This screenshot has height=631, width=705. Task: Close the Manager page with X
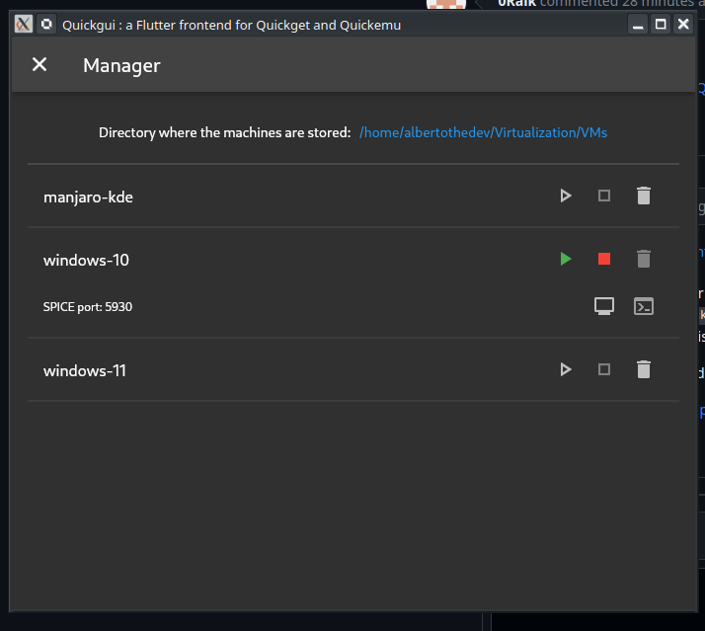coord(39,64)
